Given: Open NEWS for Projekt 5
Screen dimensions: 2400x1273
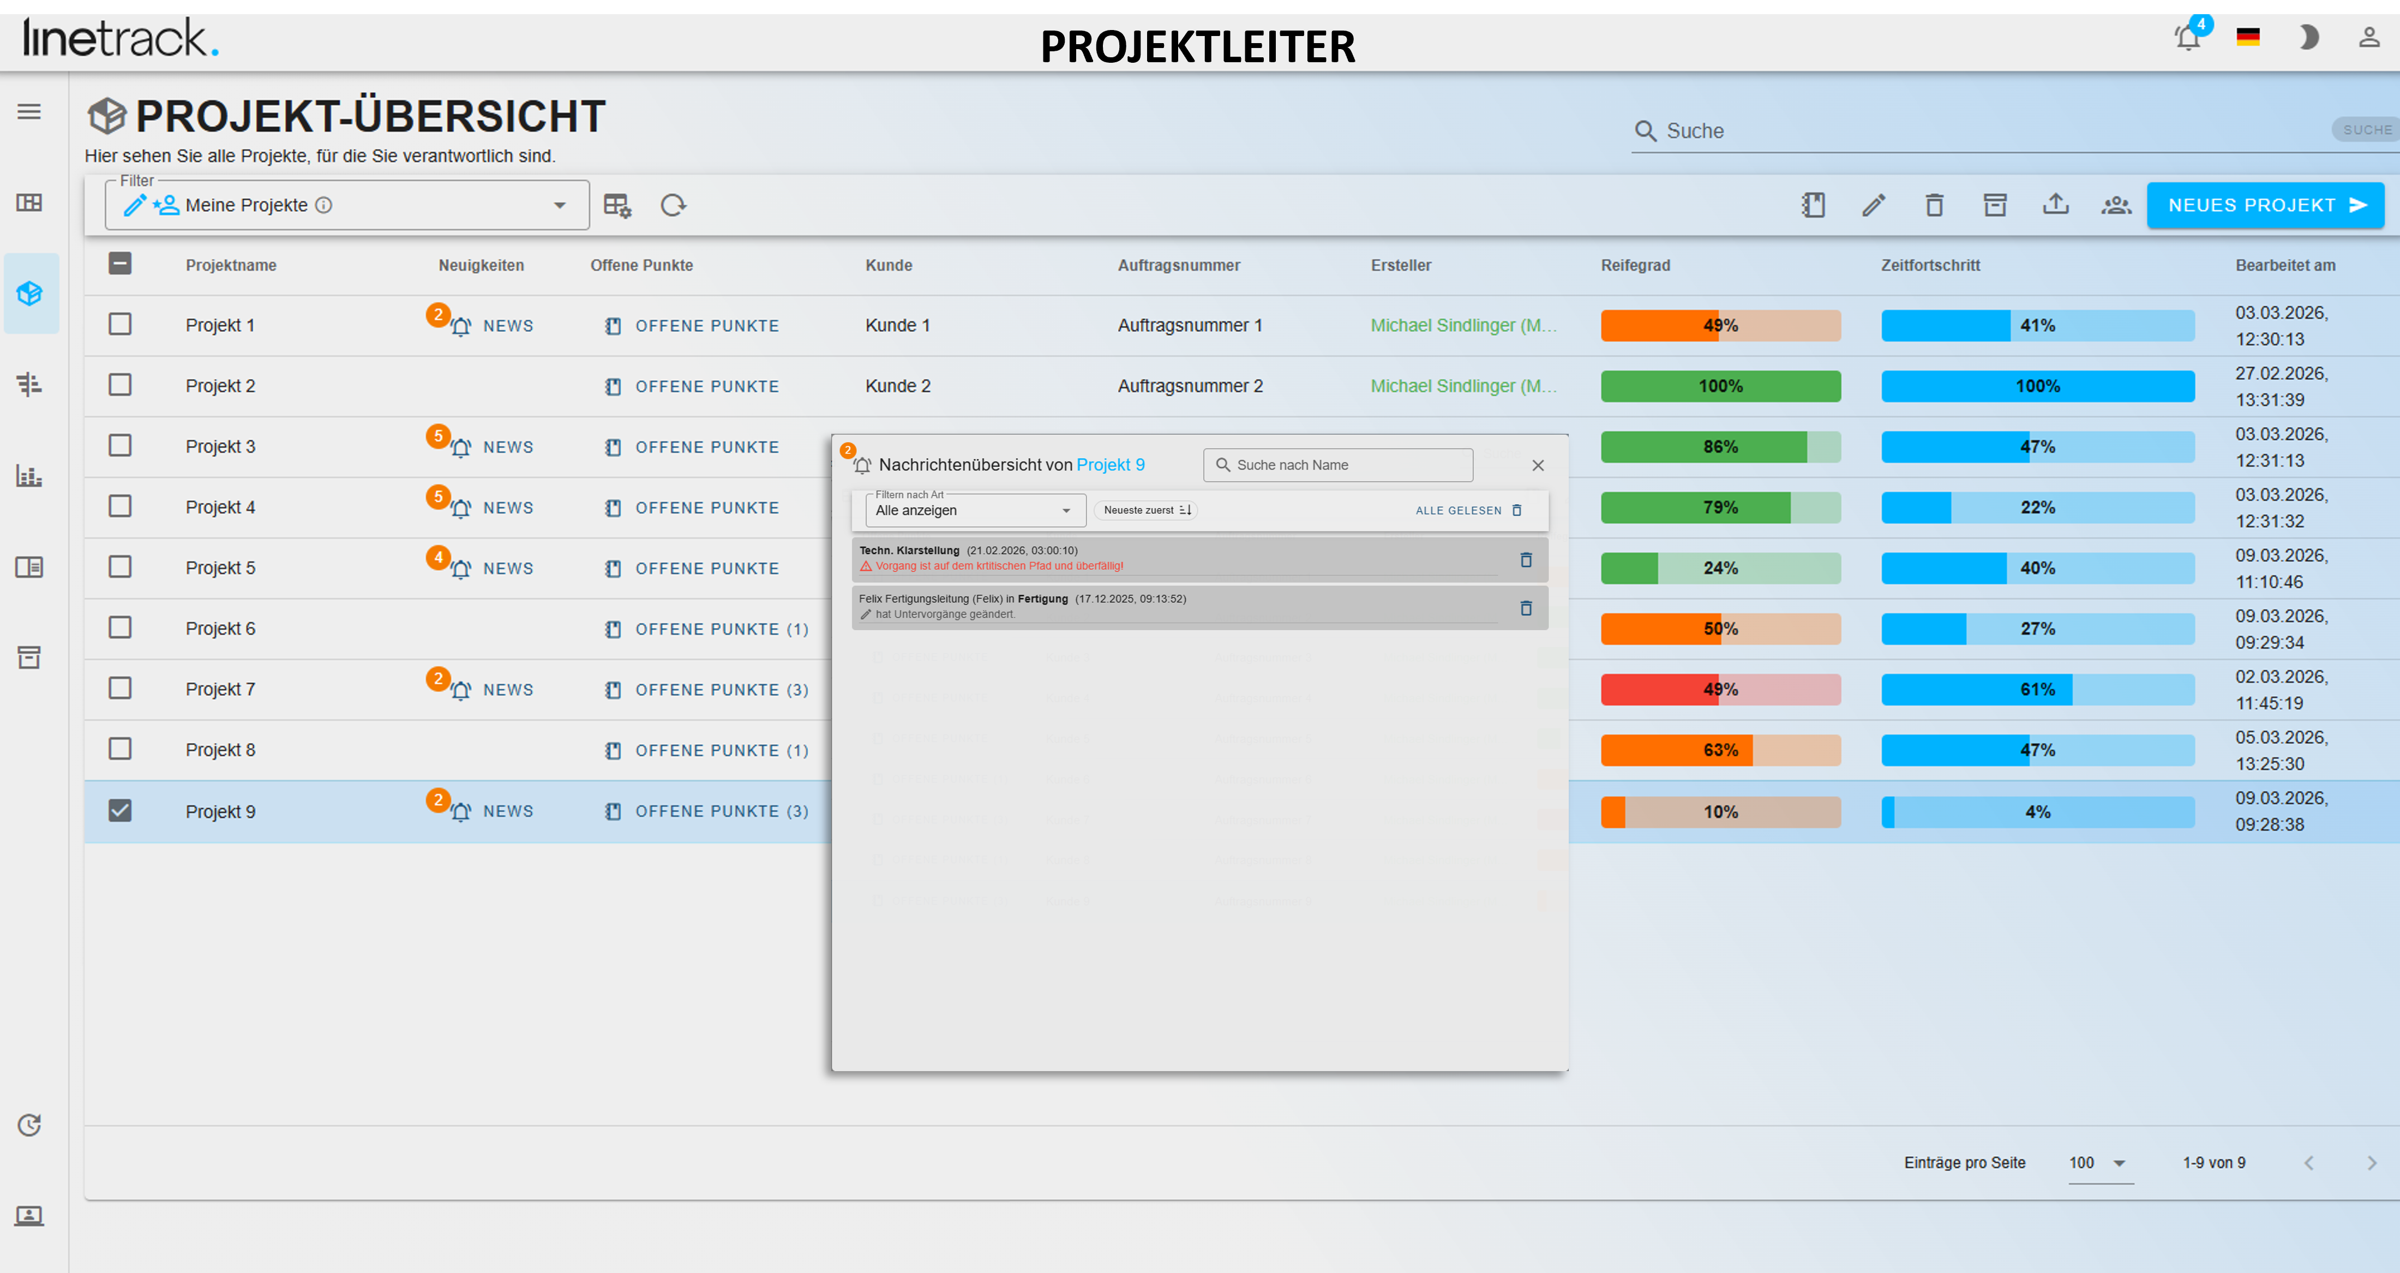Looking at the screenshot, I should (492, 567).
